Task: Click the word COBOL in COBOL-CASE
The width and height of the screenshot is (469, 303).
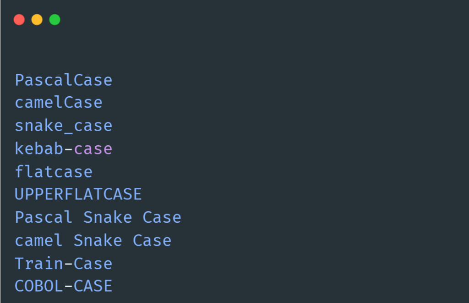Action: (x=39, y=286)
